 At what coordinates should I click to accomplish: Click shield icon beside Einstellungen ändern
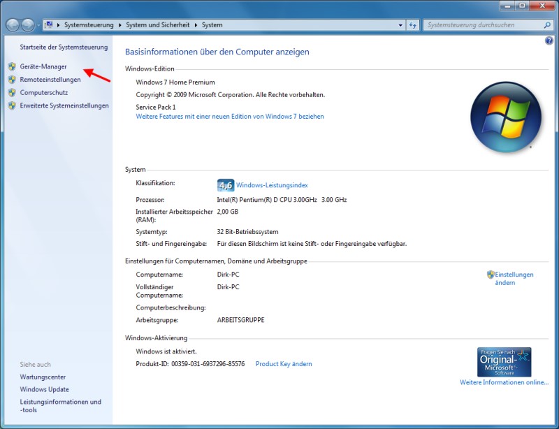point(491,274)
